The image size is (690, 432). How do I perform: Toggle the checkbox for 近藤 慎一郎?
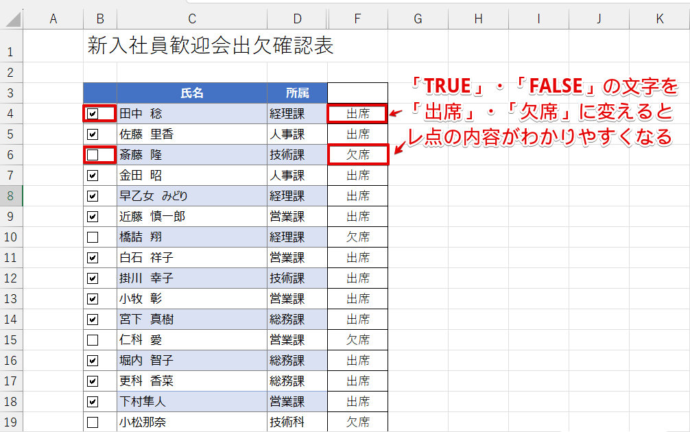(93, 217)
